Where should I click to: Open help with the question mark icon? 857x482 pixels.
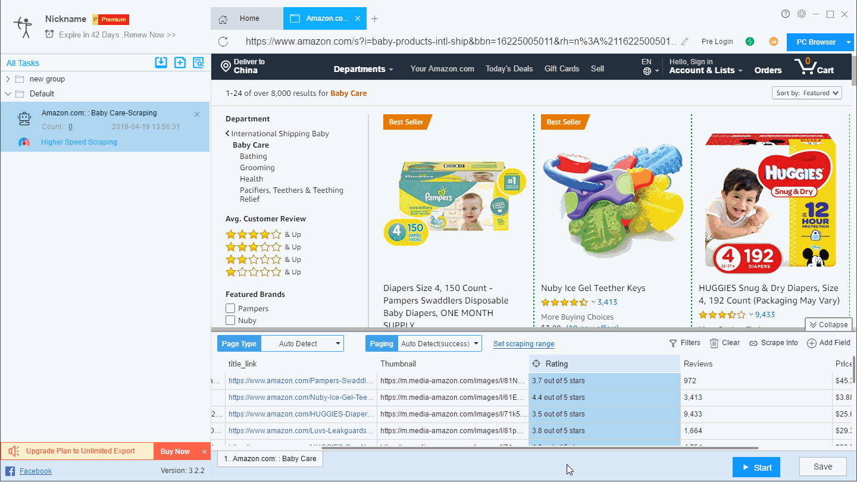tap(786, 14)
